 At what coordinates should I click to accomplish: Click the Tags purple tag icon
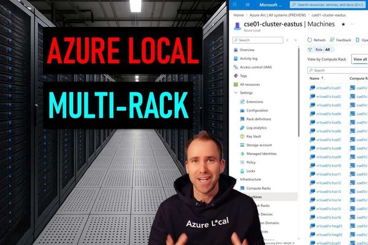pos(236,76)
